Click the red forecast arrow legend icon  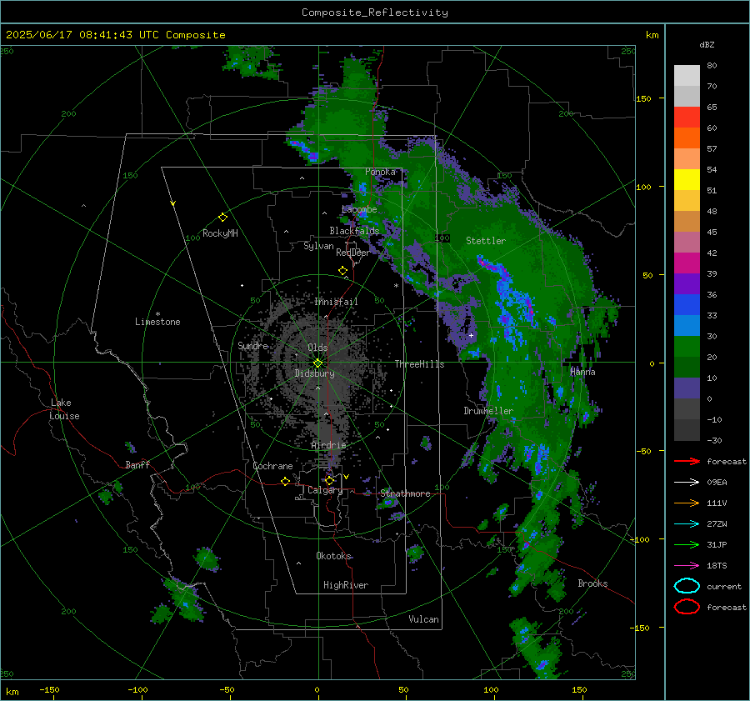[687, 461]
